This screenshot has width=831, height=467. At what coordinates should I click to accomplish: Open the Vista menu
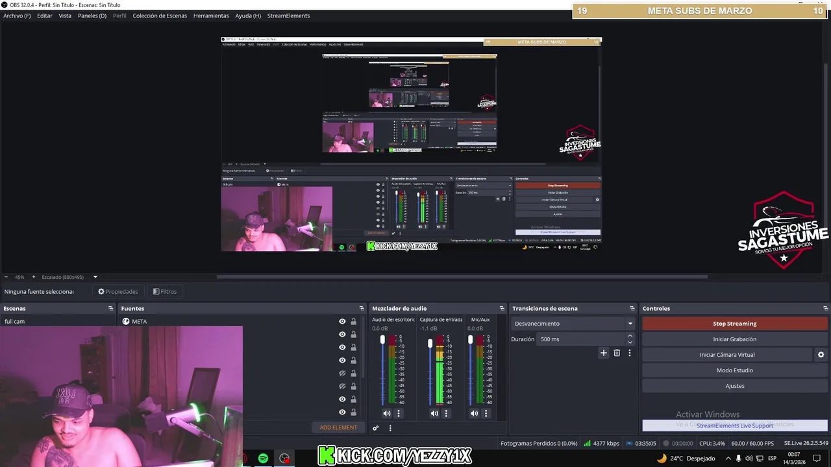click(65, 16)
